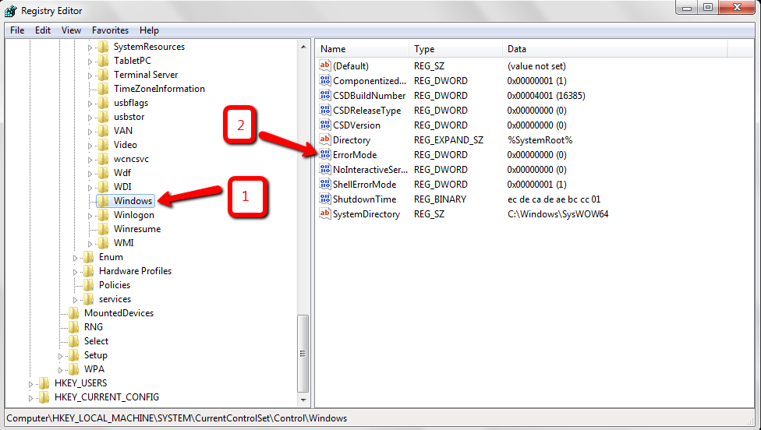Click the HKEY_USERS hive folder icon
Screen dimensions: 761x430
[x=44, y=383]
